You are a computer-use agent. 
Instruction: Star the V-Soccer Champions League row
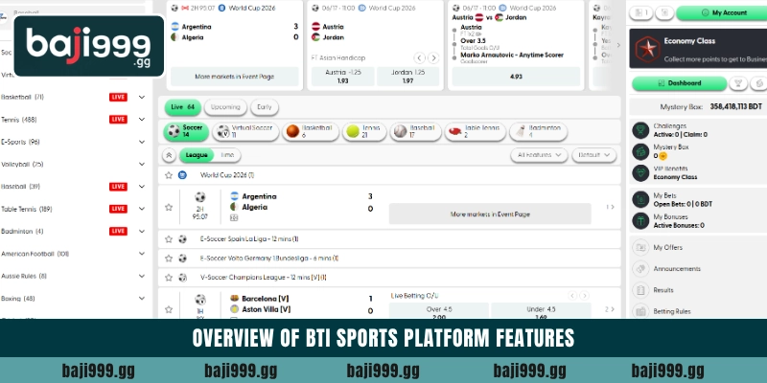169,278
